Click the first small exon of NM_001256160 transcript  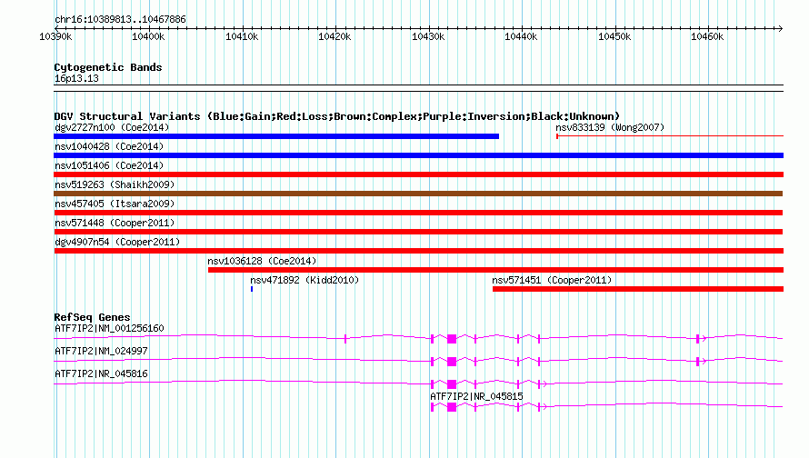[345, 338]
